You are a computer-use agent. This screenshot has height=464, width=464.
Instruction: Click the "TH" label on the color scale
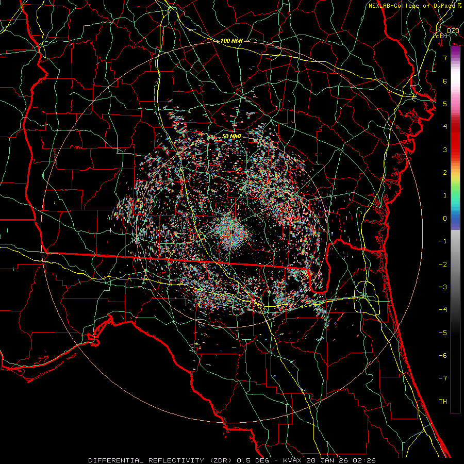(x=443, y=402)
